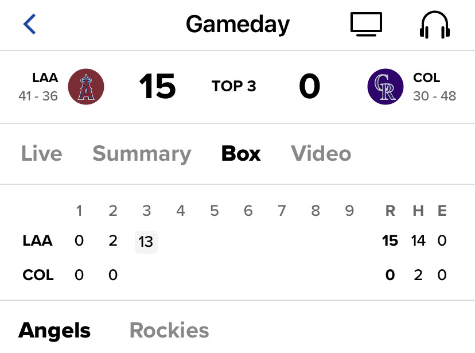The height and width of the screenshot is (353, 475).
Task: Open the TV watch icon
Action: pos(366,24)
